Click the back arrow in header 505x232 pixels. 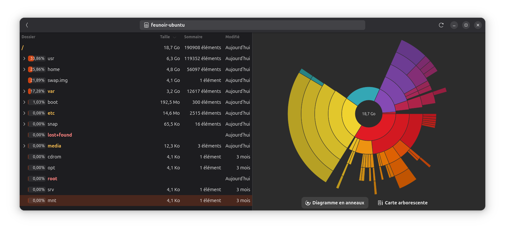27,25
